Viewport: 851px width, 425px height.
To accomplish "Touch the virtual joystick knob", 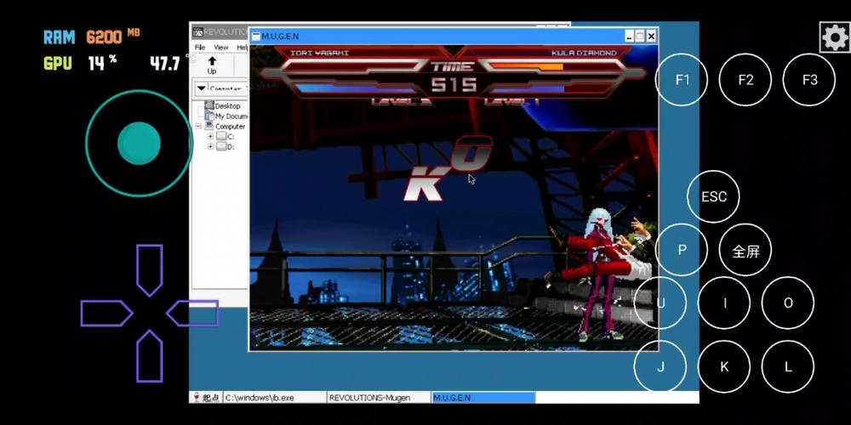I will 139,143.
